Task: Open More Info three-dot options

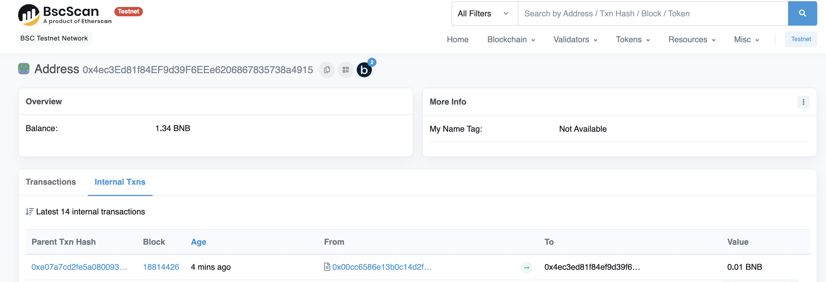Action: point(803,102)
